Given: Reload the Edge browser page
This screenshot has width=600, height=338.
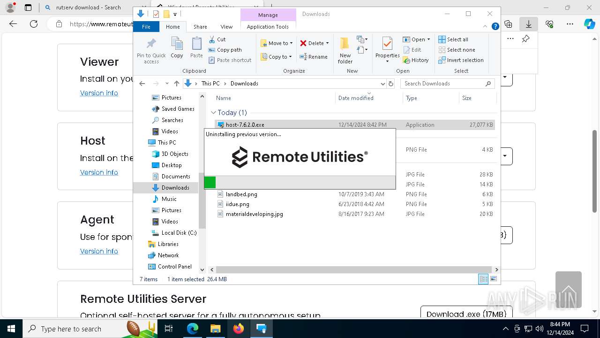Looking at the screenshot, I should (34, 24).
